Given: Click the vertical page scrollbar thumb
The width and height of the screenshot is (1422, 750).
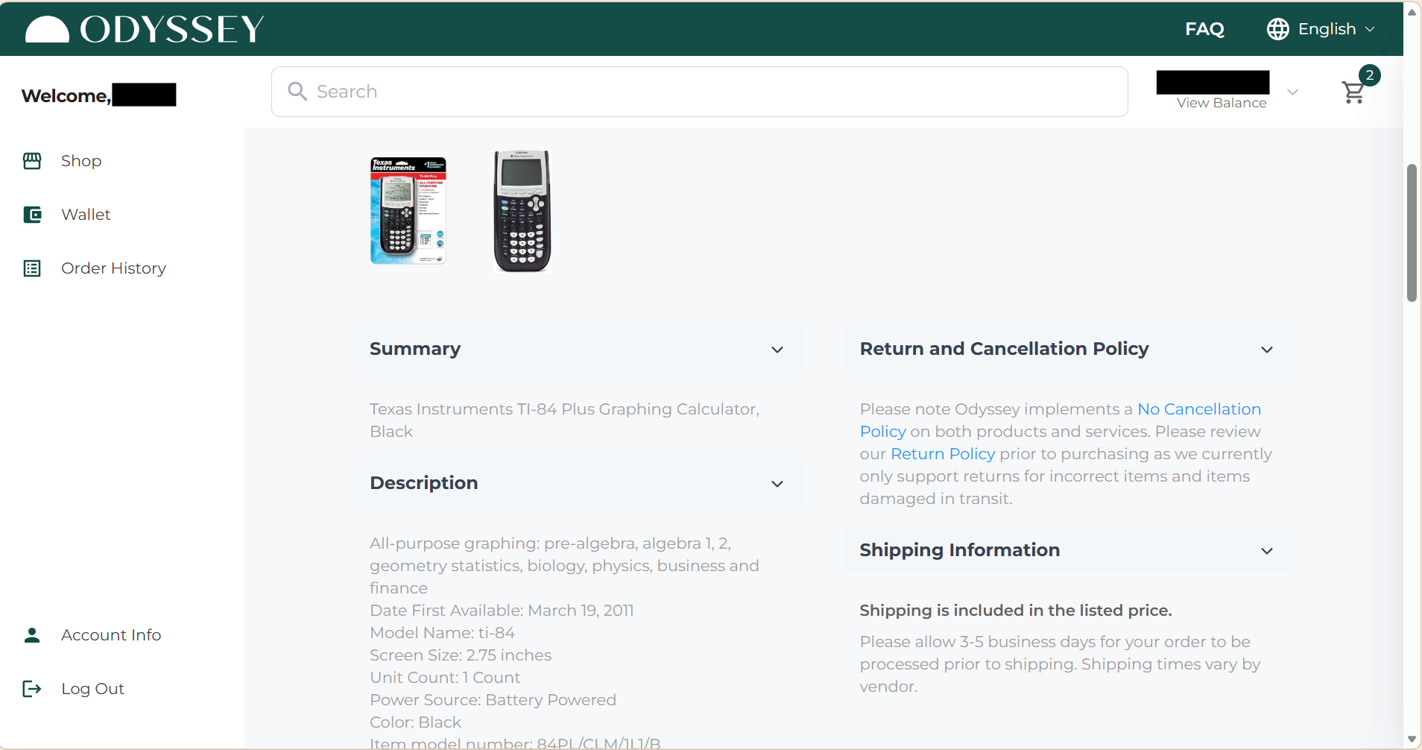Looking at the screenshot, I should click(1412, 233).
